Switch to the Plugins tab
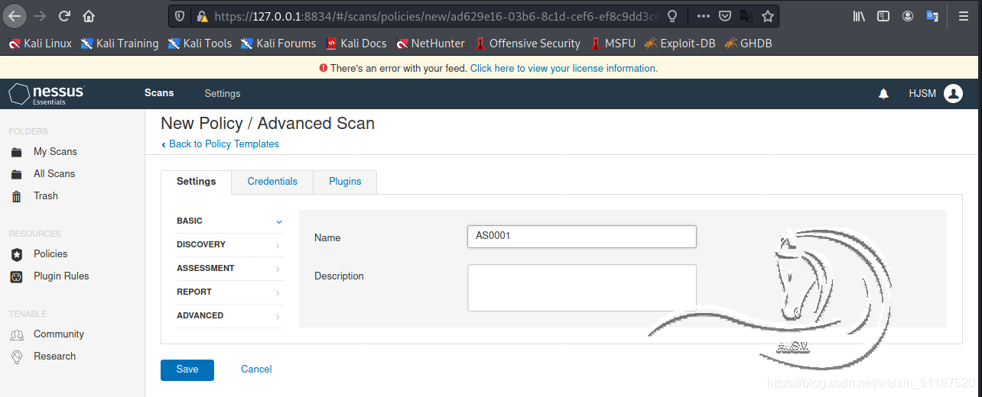The image size is (982, 397). (x=345, y=182)
